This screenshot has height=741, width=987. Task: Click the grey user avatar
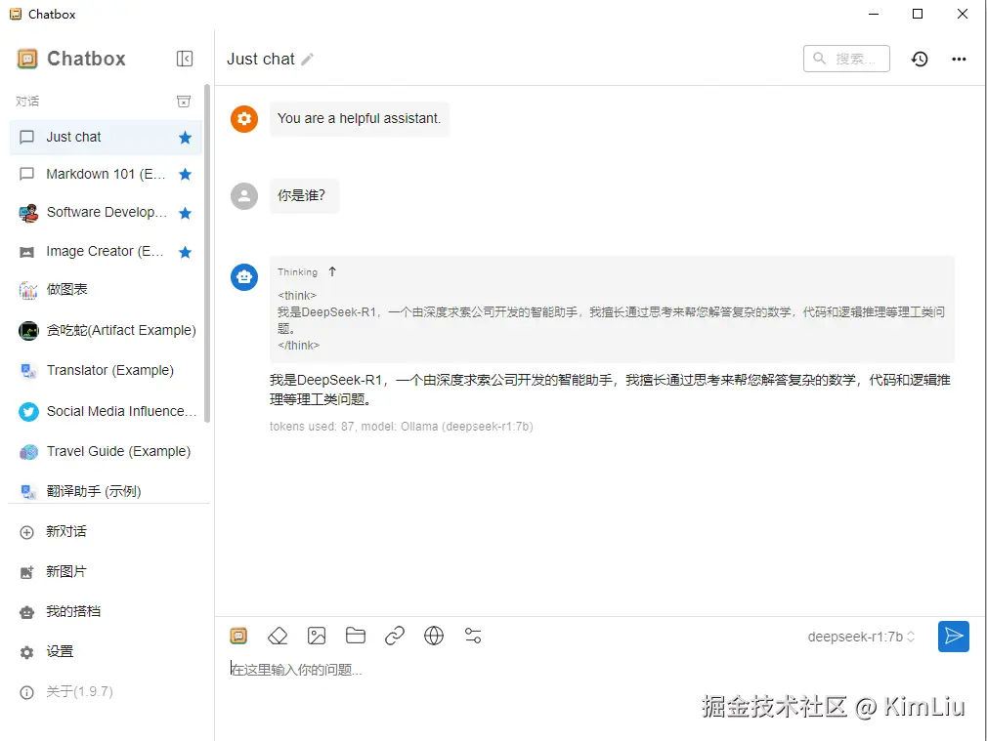[x=244, y=195]
